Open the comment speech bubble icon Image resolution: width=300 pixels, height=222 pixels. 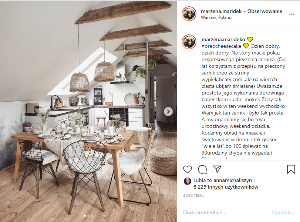202,169
